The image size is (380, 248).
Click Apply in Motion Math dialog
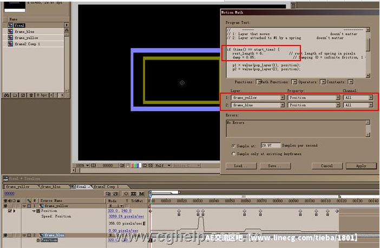[x=361, y=166]
